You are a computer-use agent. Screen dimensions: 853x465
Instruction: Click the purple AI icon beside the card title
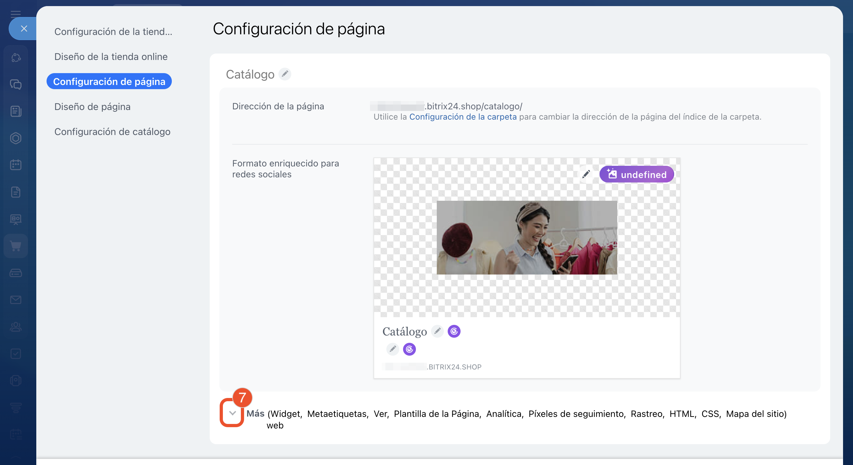454,331
